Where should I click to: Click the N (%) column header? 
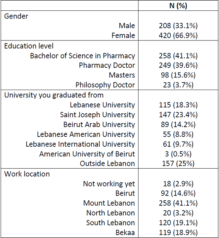(x=178, y=6)
